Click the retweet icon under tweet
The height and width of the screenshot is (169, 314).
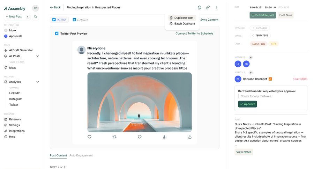[114, 137]
